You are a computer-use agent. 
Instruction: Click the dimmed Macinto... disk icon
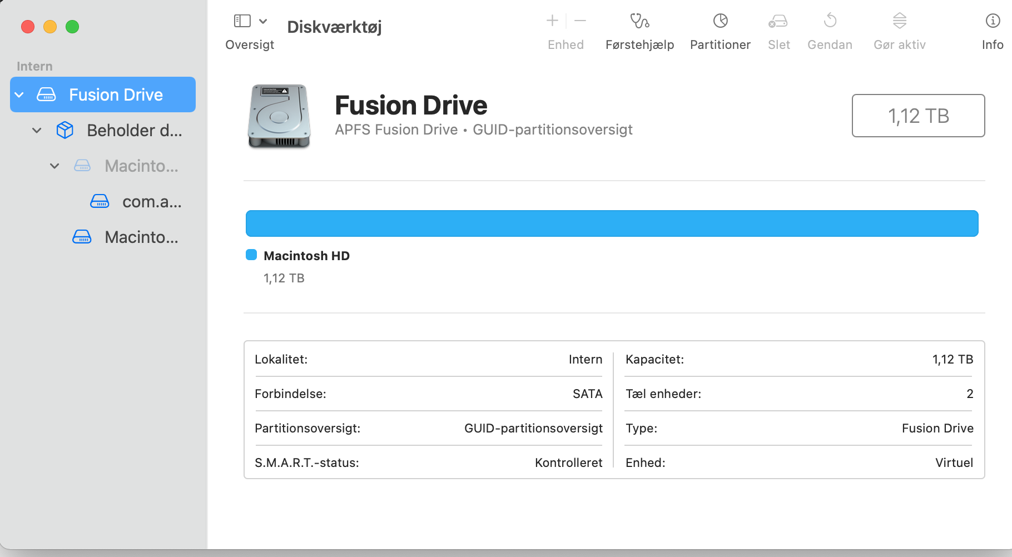point(82,166)
